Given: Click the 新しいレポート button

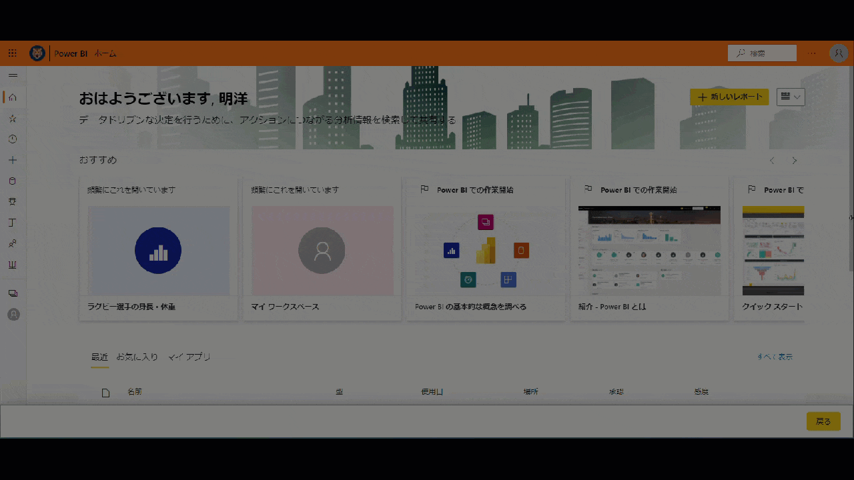Looking at the screenshot, I should click(x=729, y=96).
